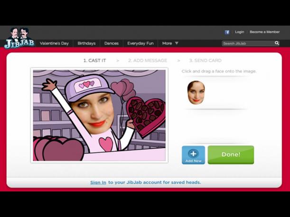Image resolution: width=290 pixels, height=217 pixels.
Task: Click the JibJab logo
Action: click(x=19, y=38)
